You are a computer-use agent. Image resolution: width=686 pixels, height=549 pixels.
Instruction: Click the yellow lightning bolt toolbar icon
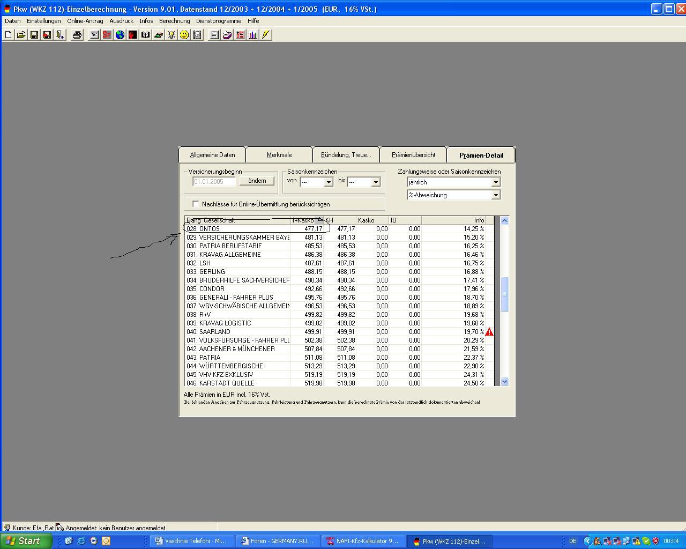click(x=266, y=35)
